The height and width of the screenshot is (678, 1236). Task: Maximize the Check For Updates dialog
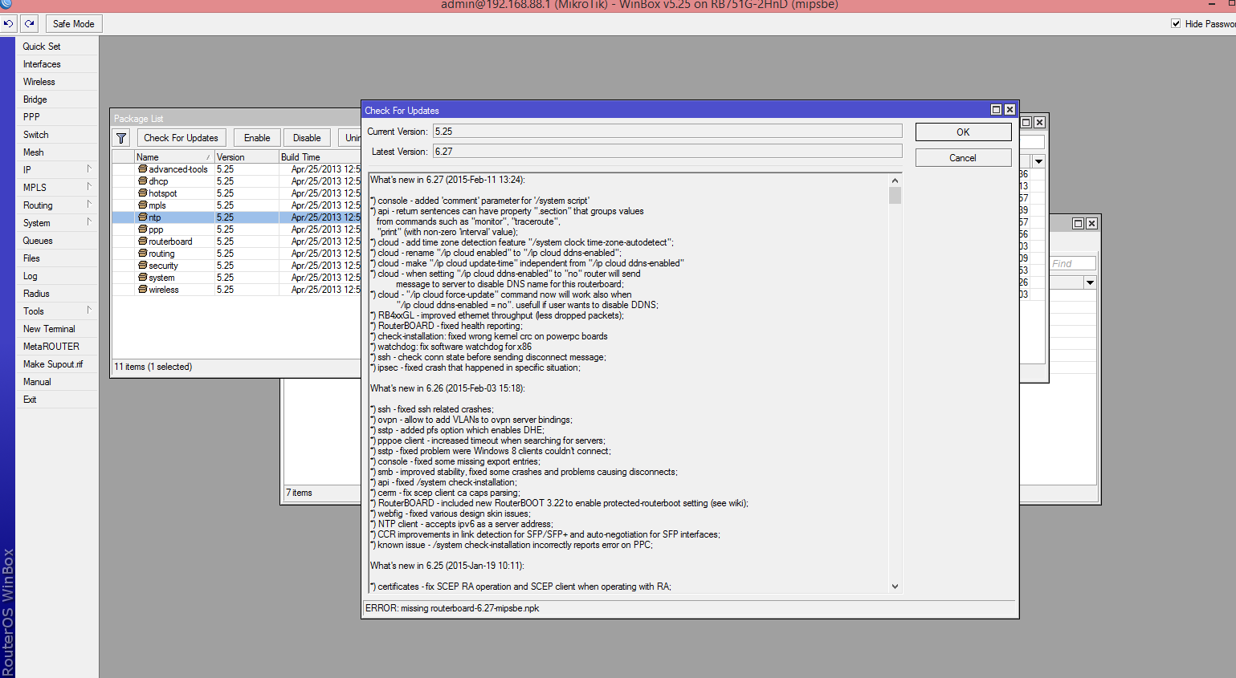tap(996, 110)
